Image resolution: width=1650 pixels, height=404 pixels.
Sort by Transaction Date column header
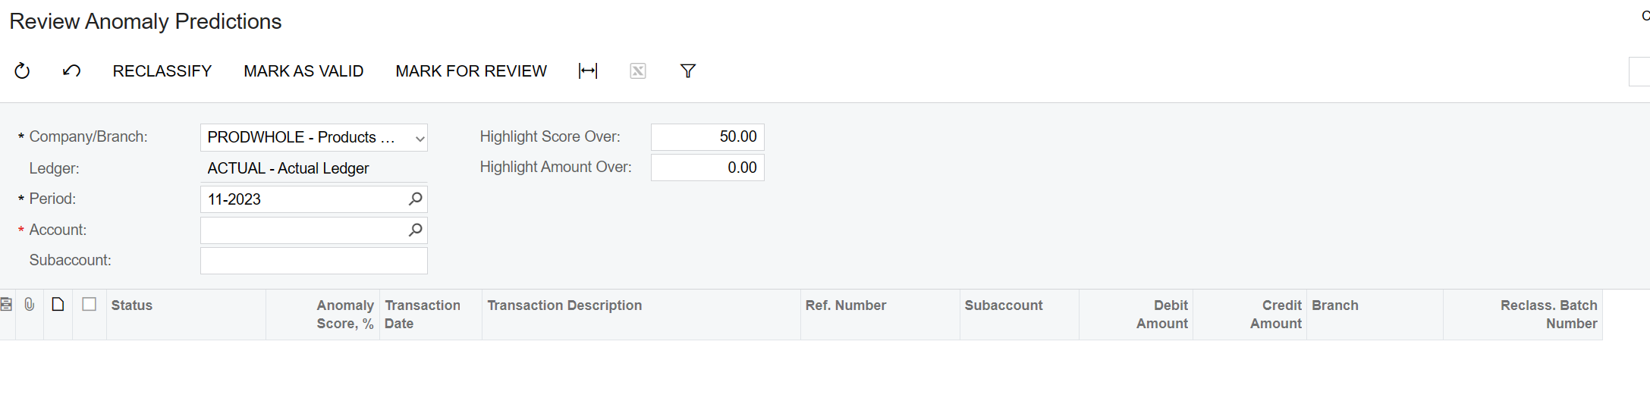pos(431,315)
